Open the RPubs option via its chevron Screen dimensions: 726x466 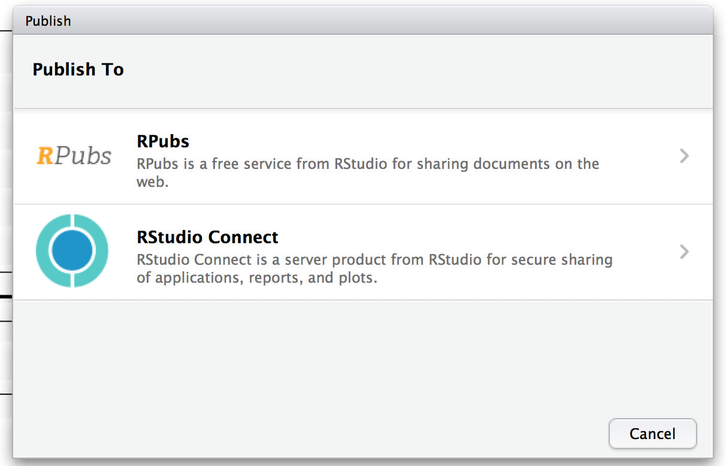pyautogui.click(x=684, y=156)
